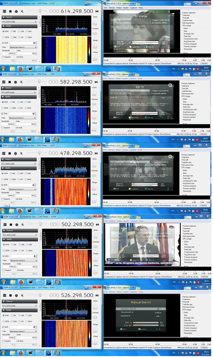
Task: Open the Blackman-Harris 4 filter dropdown in the 526.298.500 window
Action: point(23,331)
